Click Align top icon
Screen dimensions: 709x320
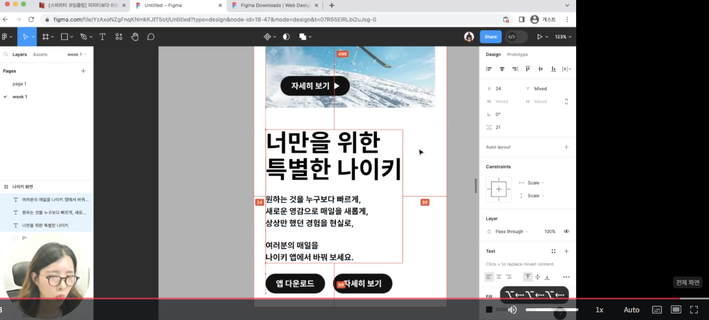tap(528, 69)
